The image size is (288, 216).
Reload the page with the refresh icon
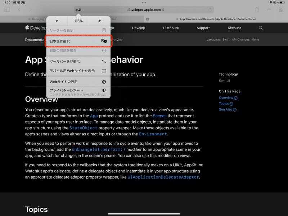click(210, 10)
